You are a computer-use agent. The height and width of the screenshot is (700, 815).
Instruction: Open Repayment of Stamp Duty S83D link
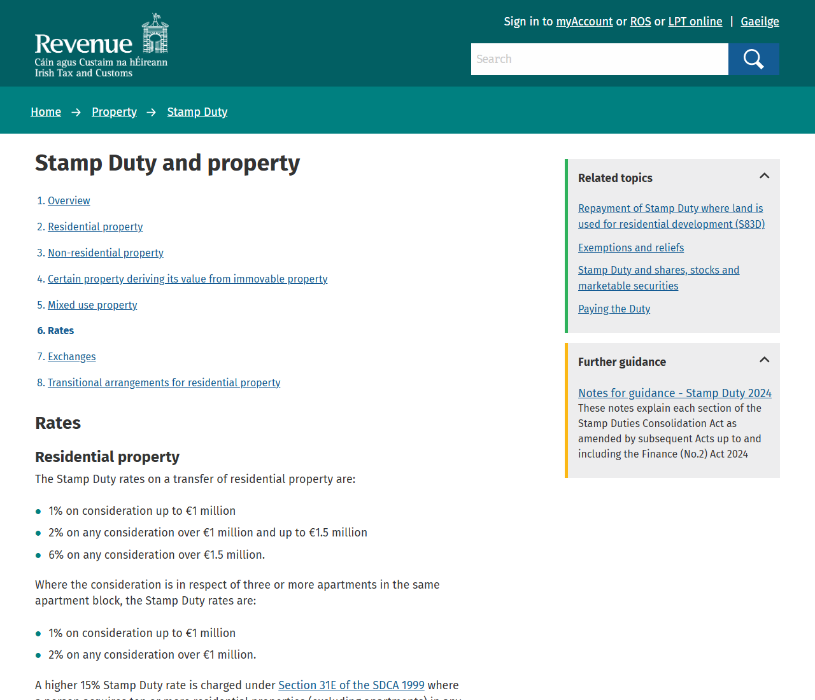pos(671,216)
